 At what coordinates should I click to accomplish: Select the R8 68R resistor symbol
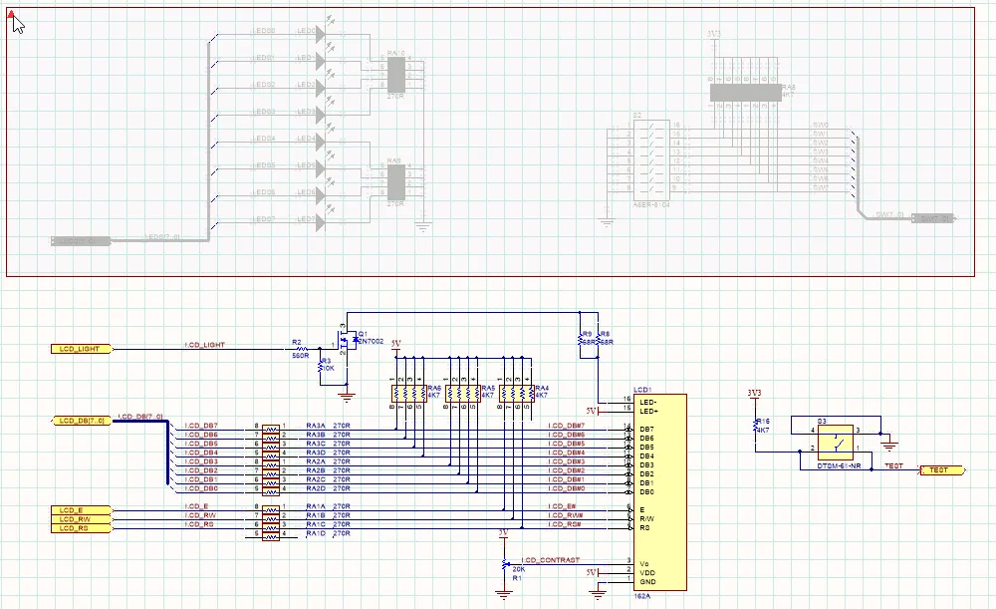tap(599, 338)
